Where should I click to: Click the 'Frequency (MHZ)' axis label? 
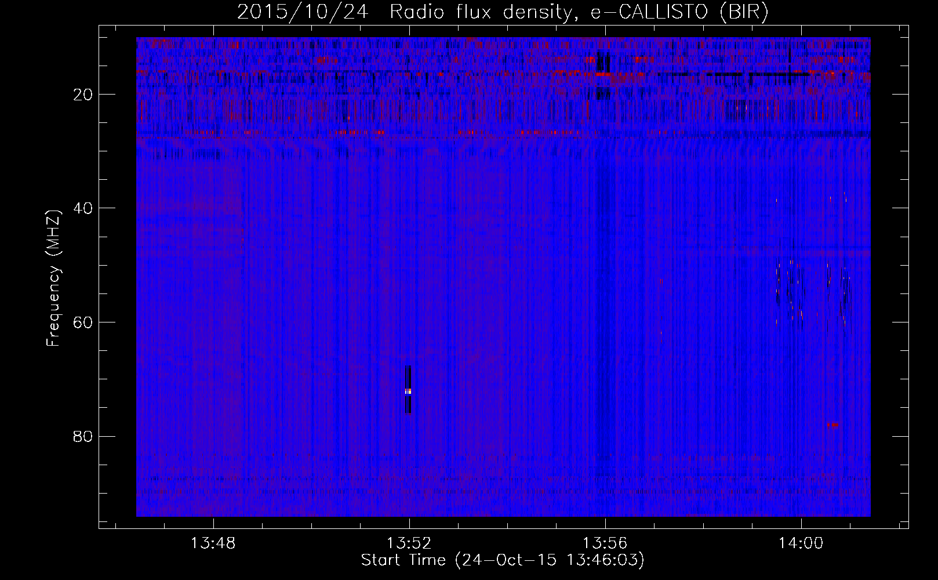click(53, 278)
